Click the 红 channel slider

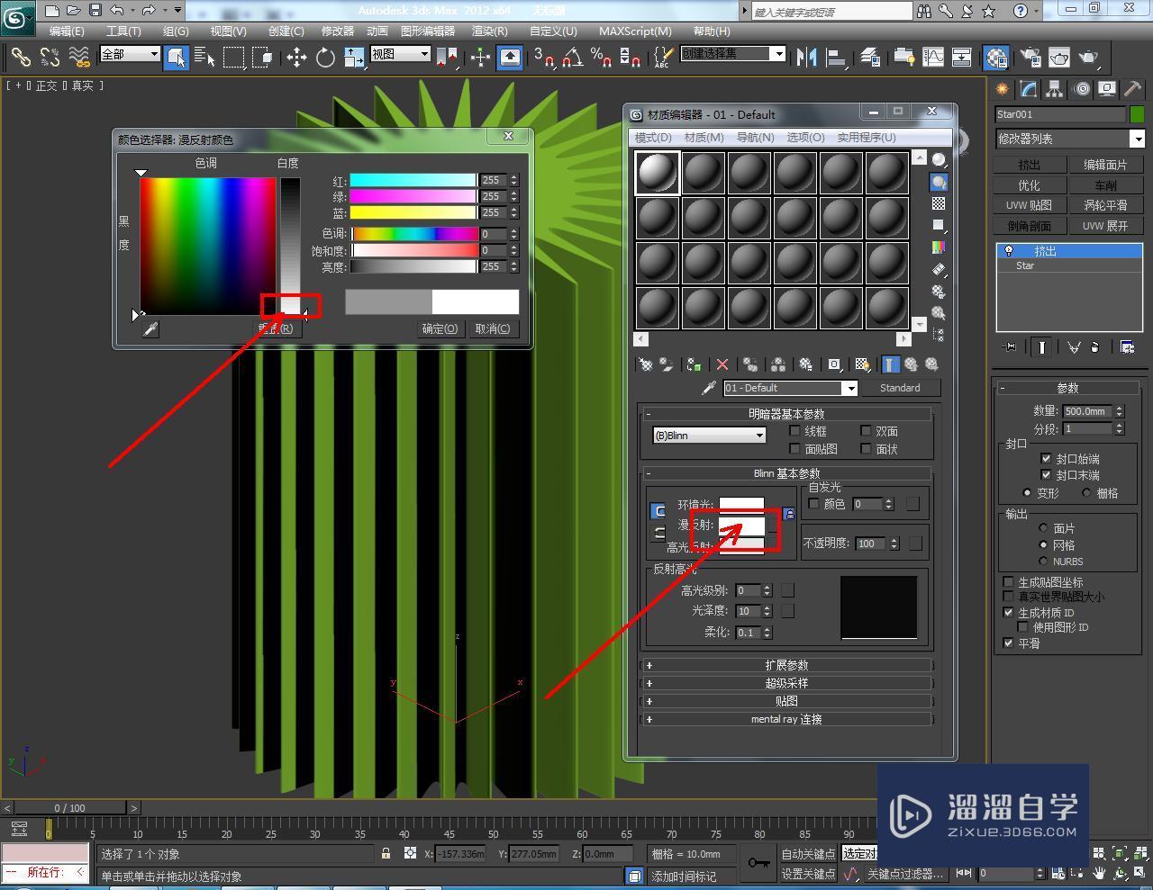[413, 180]
